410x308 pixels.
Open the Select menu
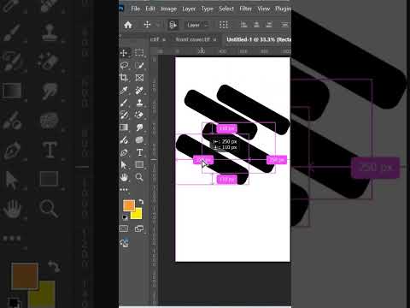point(226,9)
